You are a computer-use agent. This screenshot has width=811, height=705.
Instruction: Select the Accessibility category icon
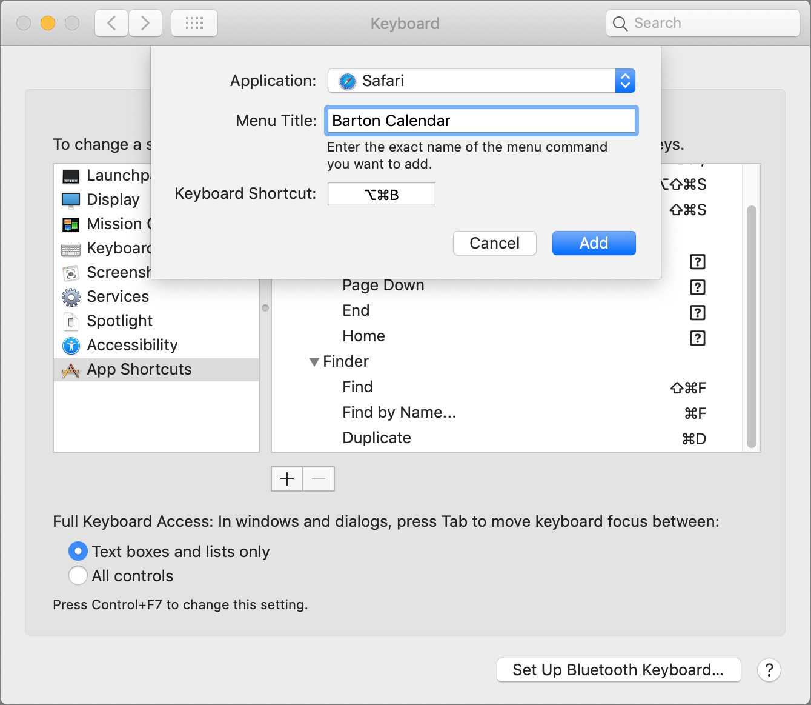[x=71, y=346]
